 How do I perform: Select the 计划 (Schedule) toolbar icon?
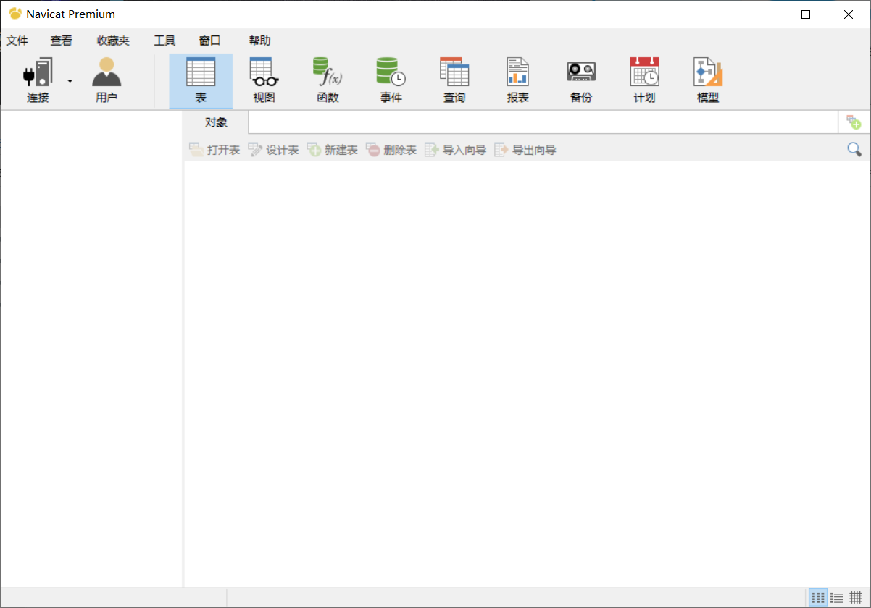pyautogui.click(x=644, y=80)
